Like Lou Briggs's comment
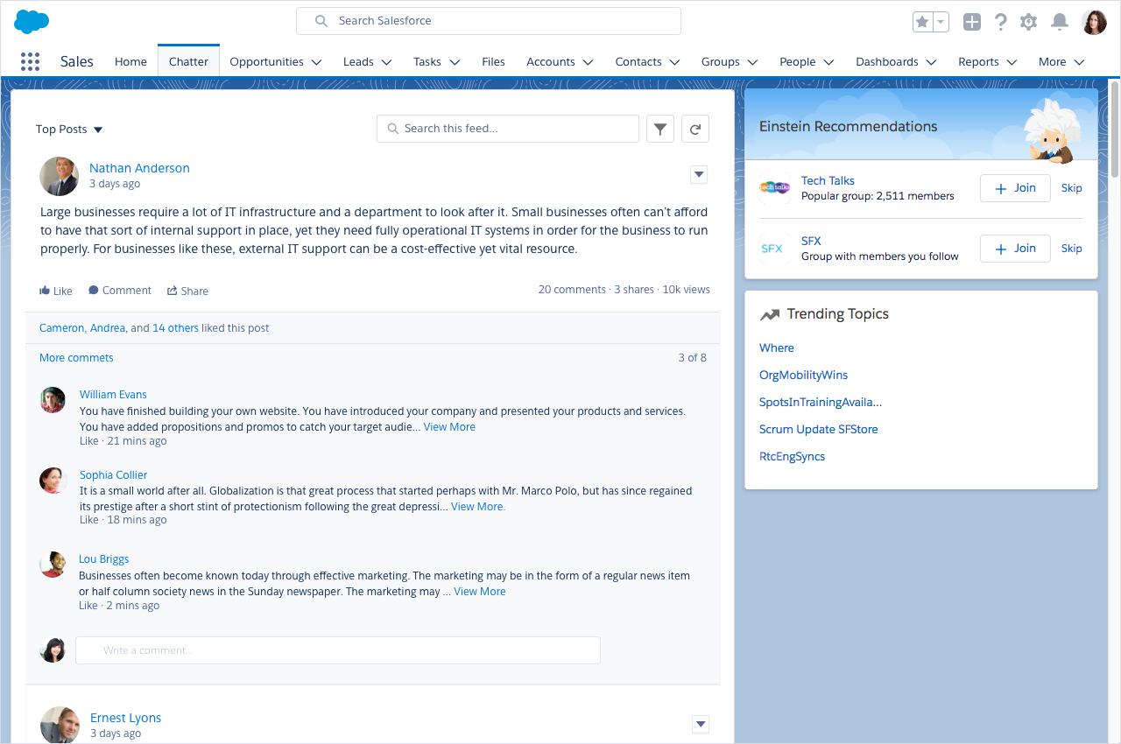1121x744 pixels. click(x=88, y=605)
